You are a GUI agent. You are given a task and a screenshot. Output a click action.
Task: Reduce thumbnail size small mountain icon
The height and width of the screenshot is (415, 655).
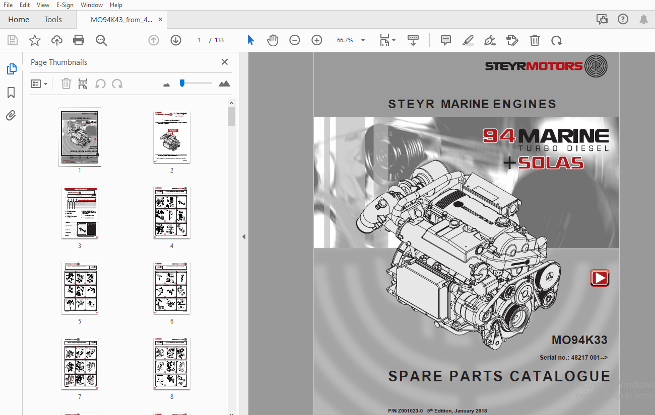coord(167,85)
